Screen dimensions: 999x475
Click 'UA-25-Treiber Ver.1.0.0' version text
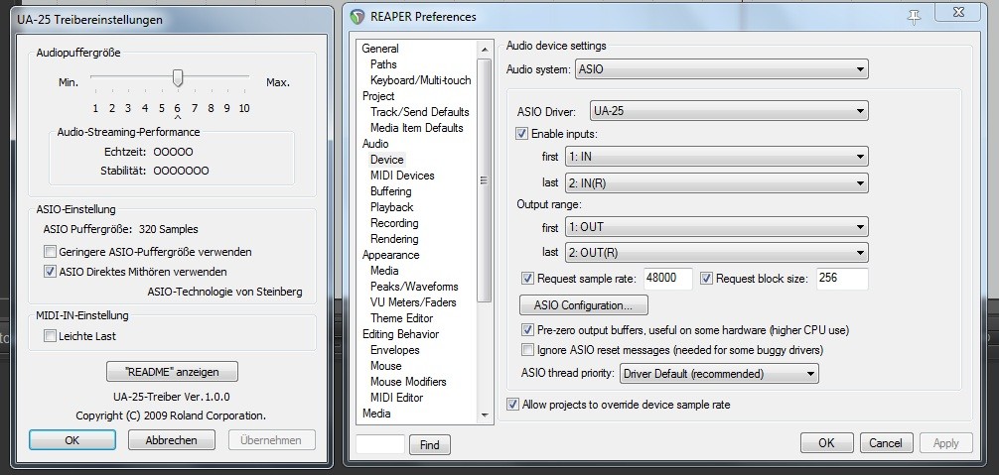[x=172, y=397]
